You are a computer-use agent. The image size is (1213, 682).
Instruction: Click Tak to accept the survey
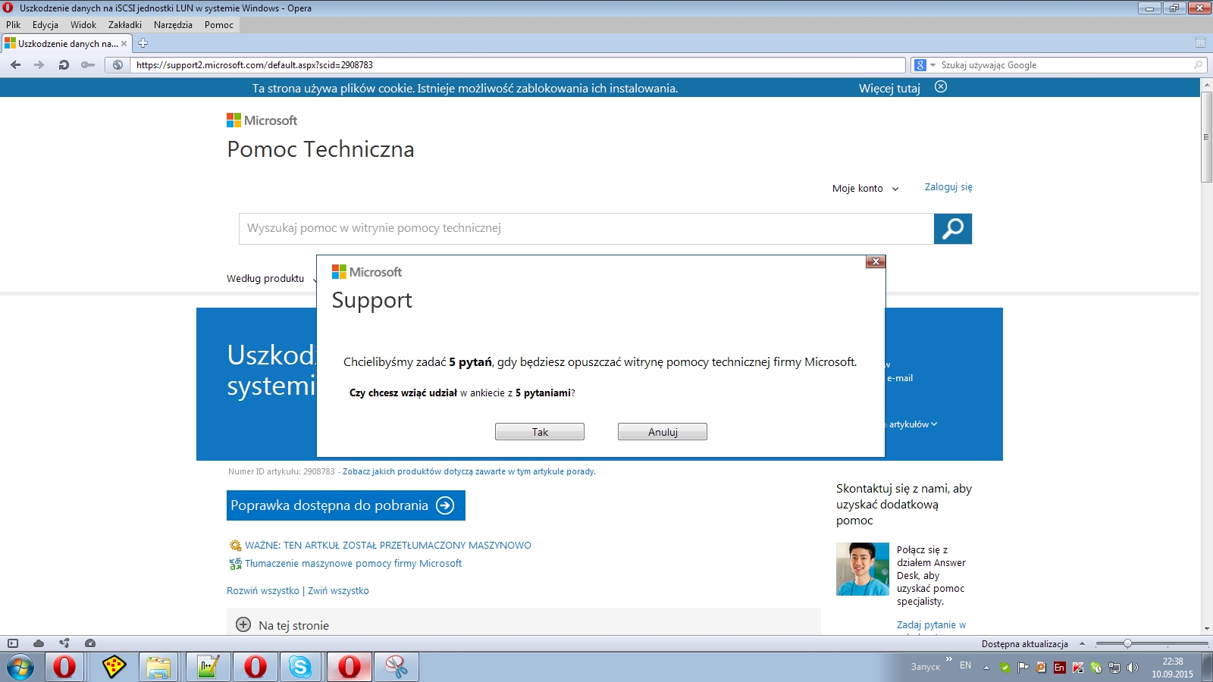540,432
